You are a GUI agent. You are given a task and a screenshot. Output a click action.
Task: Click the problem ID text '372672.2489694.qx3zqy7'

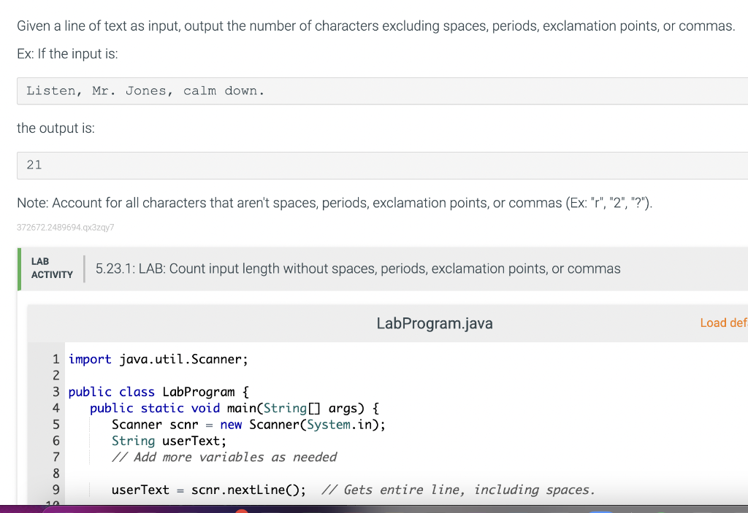(65, 227)
